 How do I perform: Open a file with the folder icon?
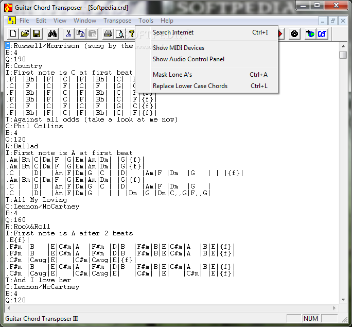click(25, 34)
